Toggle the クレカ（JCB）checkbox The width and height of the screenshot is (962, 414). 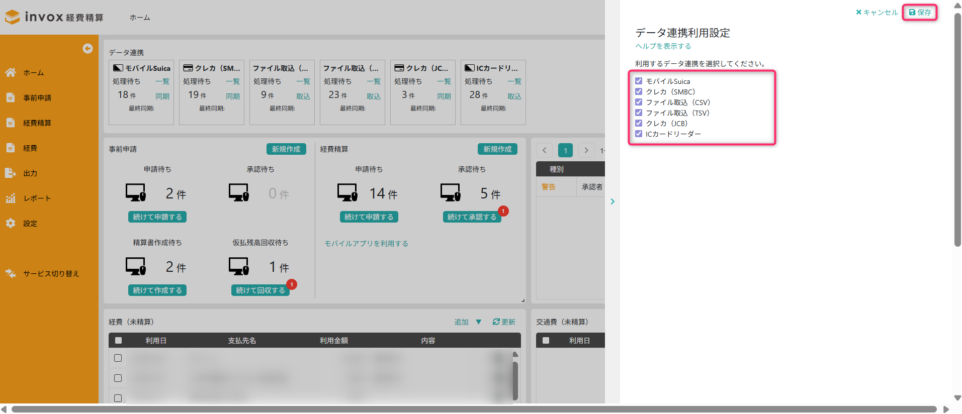[639, 123]
